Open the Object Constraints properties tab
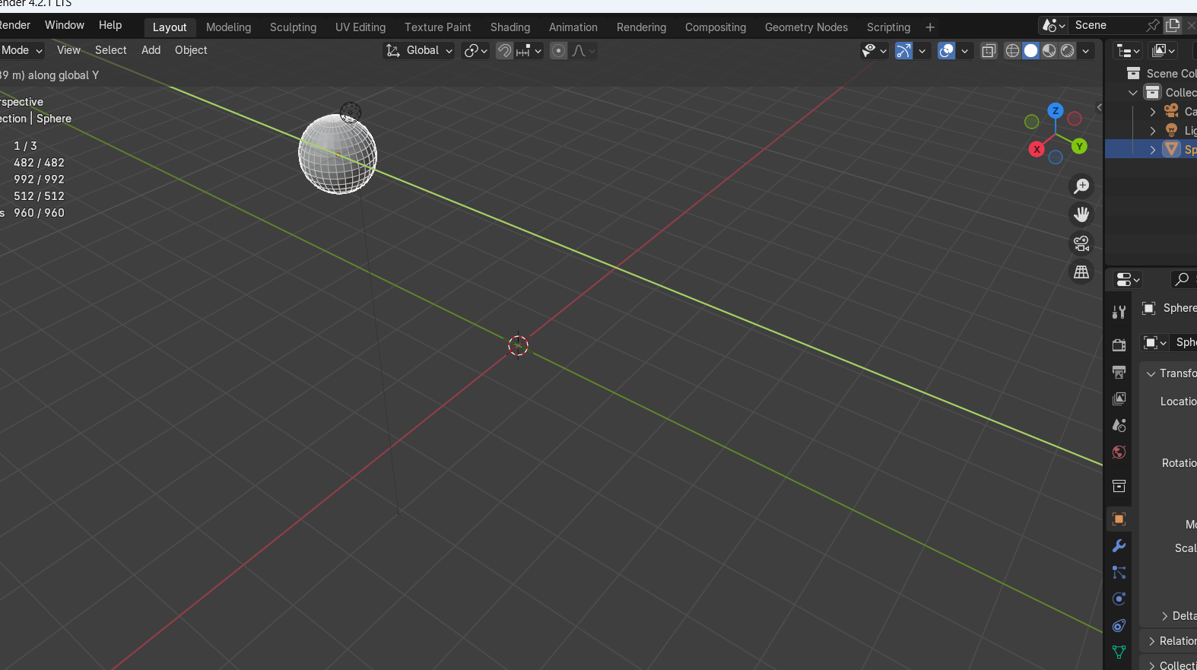The width and height of the screenshot is (1197, 670). (x=1119, y=626)
